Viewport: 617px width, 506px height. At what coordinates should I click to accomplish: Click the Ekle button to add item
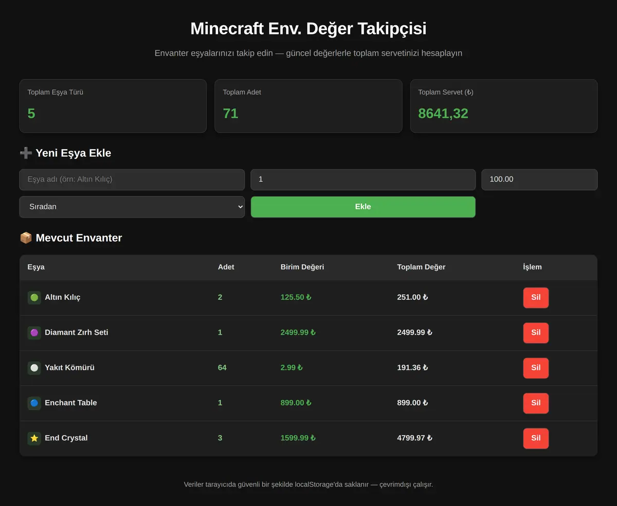click(363, 207)
